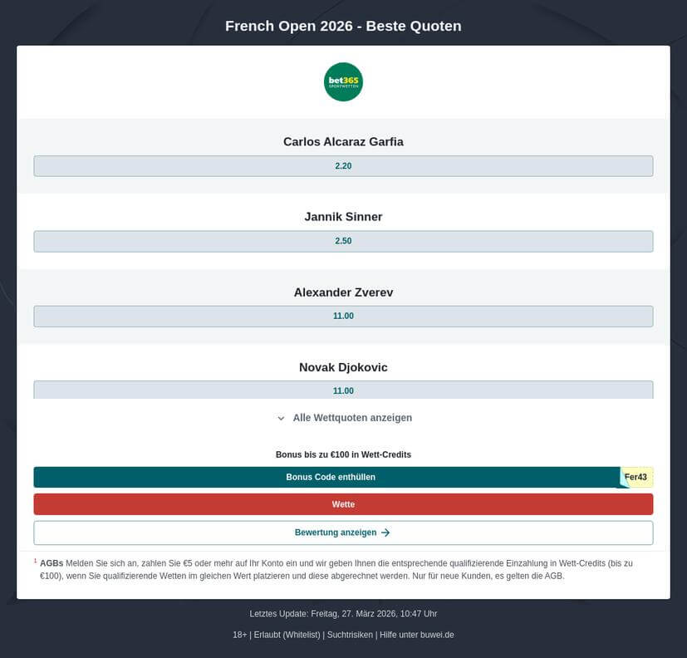Click the Novak Djokovic name heading
The height and width of the screenshot is (658, 687).
pos(343,367)
